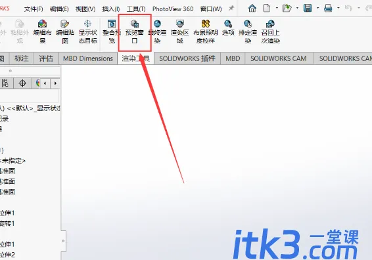Open the 窗口(W) menu
Viewport: 372px width, 260px height.
pos(211,9)
